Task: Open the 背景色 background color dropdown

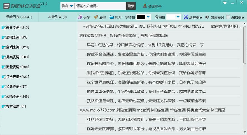Action: (178, 17)
